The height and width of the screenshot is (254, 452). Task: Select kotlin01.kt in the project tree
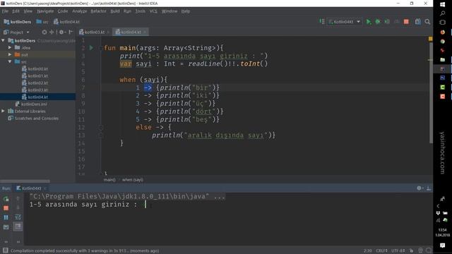pyautogui.click(x=35, y=75)
